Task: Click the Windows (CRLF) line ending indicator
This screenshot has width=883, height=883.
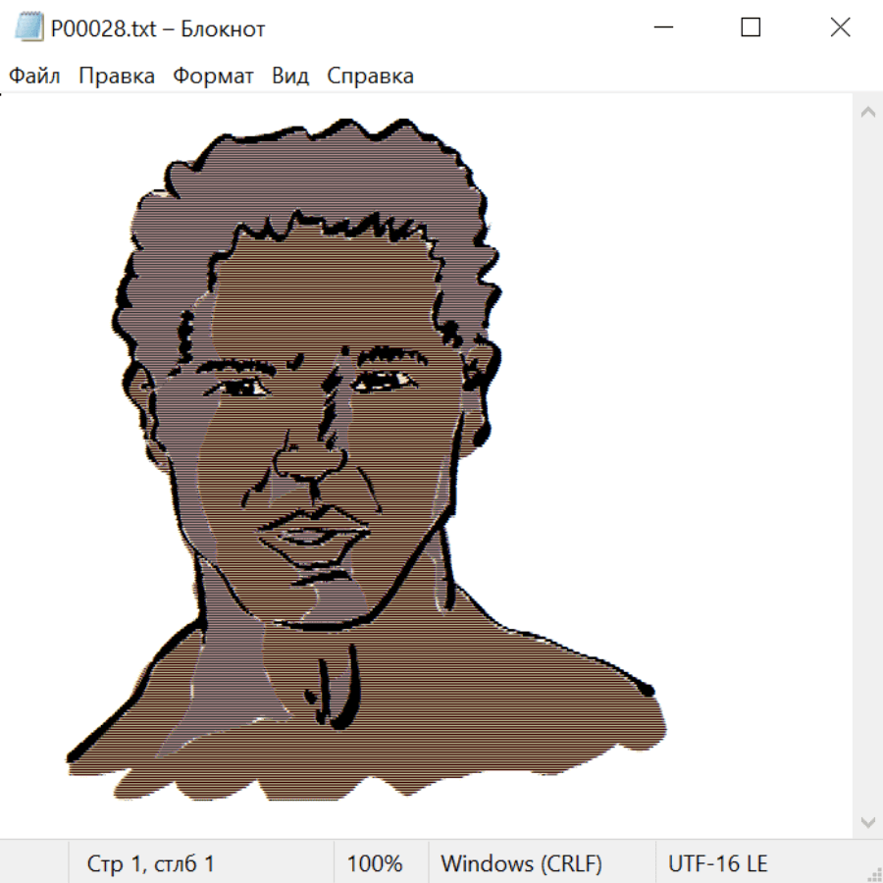Action: [x=521, y=864]
